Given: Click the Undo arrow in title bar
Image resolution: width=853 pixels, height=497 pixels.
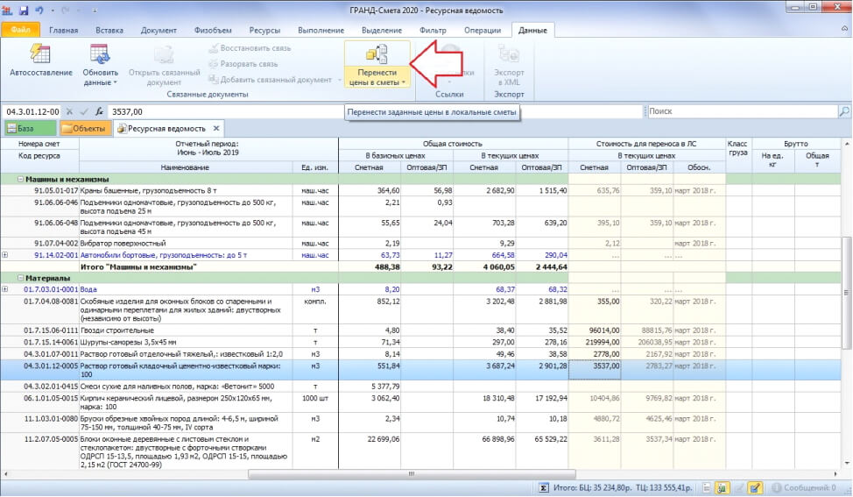Looking at the screenshot, I should click(x=39, y=11).
